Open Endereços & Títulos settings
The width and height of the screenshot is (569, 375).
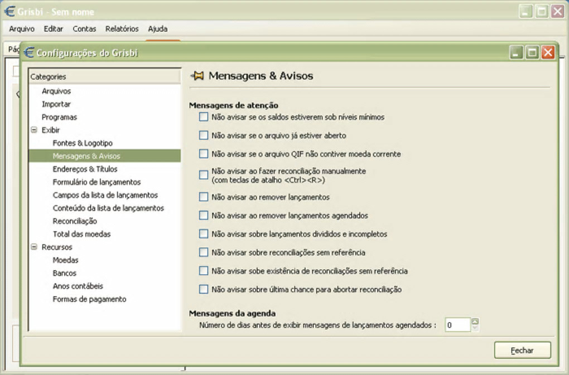[x=85, y=169]
